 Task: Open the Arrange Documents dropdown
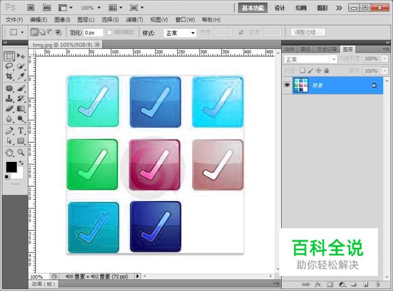point(115,8)
